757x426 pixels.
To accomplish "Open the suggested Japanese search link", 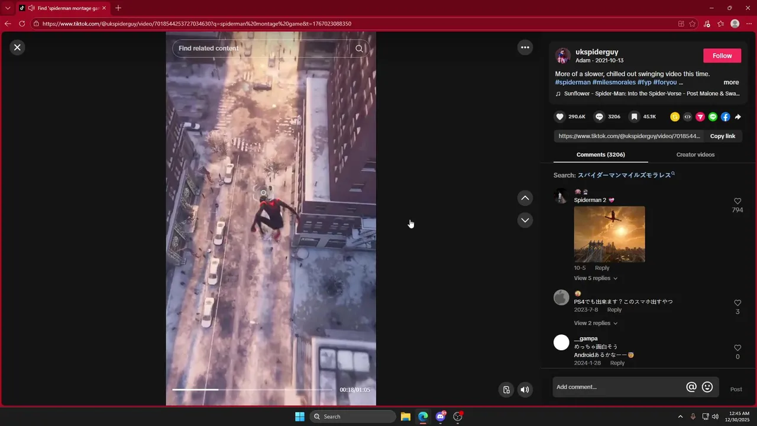I will (x=626, y=175).
